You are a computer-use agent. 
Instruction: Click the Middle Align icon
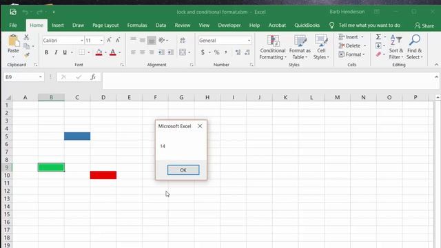click(x=143, y=40)
